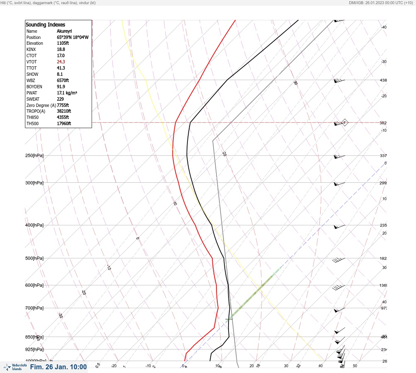416x373 pixels.
Task: Click position value 65°39'N 18°04'W
Action: coord(73,37)
